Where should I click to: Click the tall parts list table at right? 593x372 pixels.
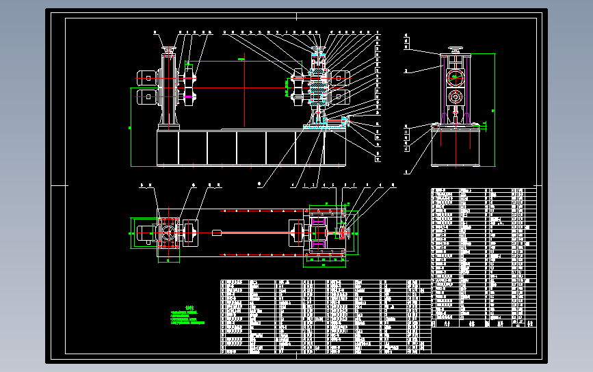click(x=484, y=258)
